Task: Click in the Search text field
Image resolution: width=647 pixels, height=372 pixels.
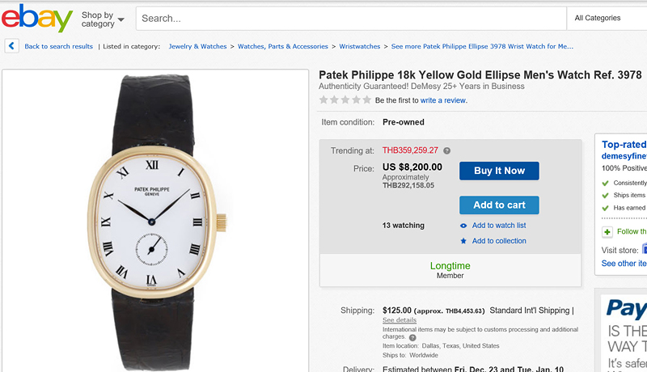Action: [x=348, y=18]
